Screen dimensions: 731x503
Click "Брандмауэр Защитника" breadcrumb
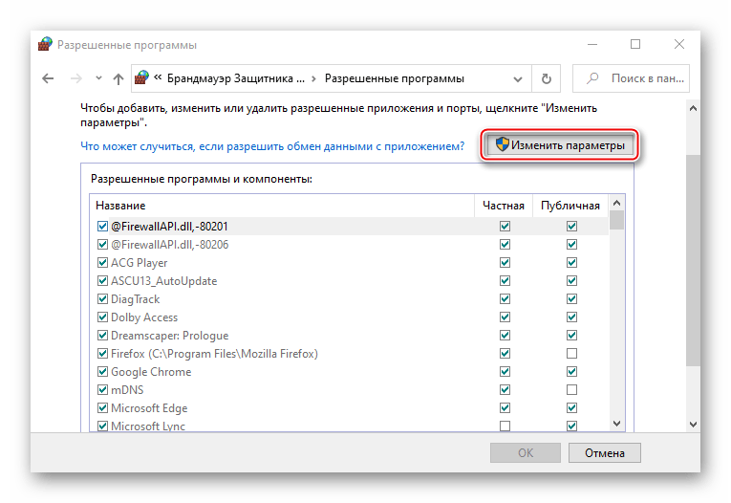click(235, 78)
